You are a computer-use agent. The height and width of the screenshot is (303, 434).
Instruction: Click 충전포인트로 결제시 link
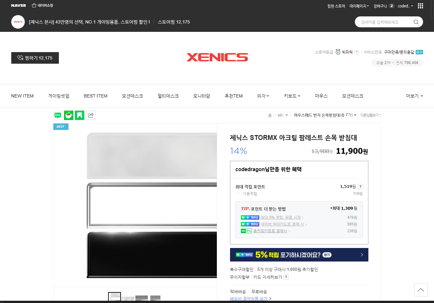click(x=270, y=231)
